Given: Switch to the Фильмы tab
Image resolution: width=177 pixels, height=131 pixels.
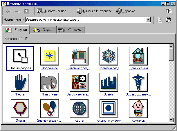Looking at the screenshot, I should point(71,30).
